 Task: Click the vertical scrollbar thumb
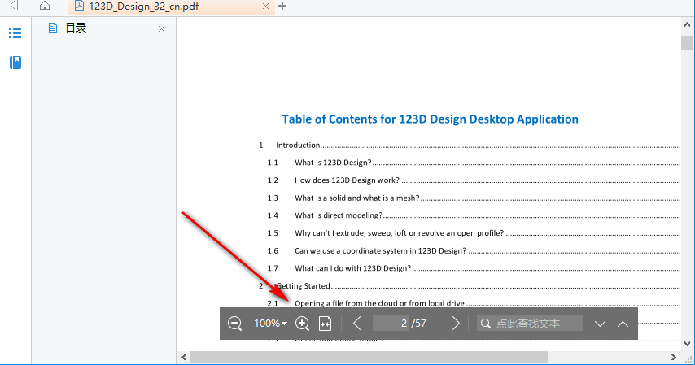pyautogui.click(x=687, y=42)
